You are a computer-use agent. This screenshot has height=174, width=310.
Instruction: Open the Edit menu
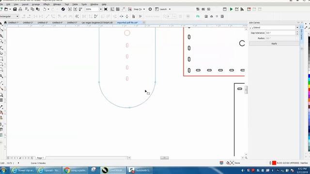point(8,4)
